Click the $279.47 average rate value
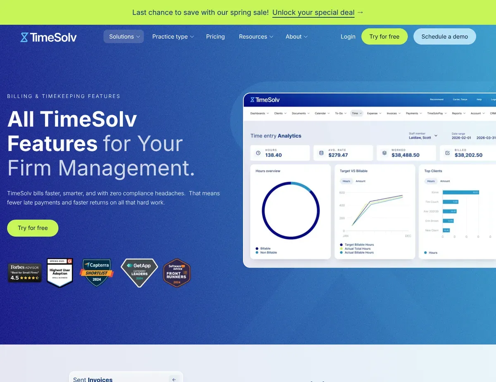Screen dimensions: 496x382 [x=338, y=155]
